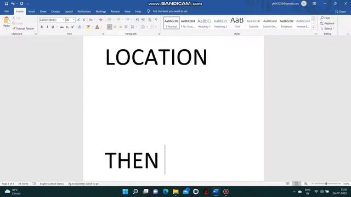
Task: Apply strikethrough formatting
Action: coord(61,27)
